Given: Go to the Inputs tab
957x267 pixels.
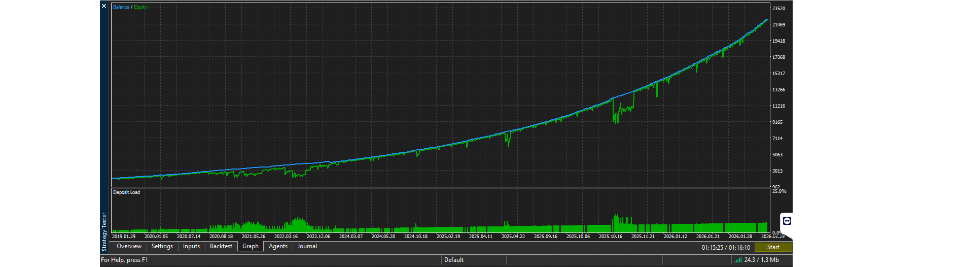Looking at the screenshot, I should (x=191, y=246).
